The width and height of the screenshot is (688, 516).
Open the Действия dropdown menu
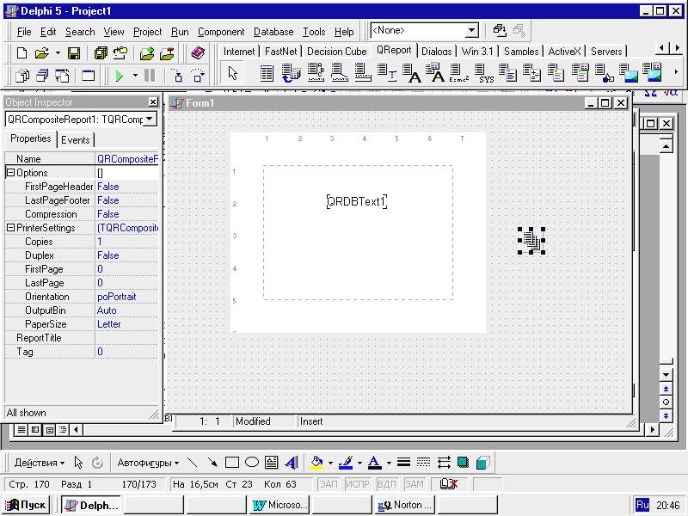(x=39, y=463)
